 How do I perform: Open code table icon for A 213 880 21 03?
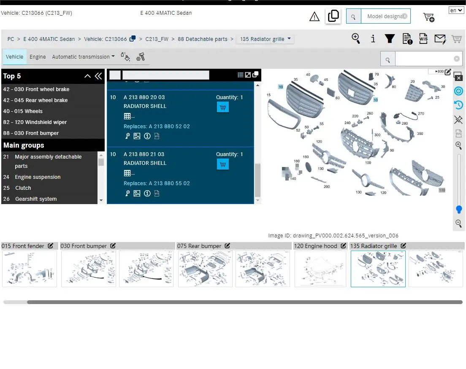pyautogui.click(x=127, y=173)
